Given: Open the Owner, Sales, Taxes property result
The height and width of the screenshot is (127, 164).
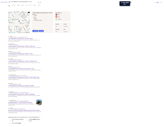Looking at the screenshot, I should pyautogui.click(x=24, y=77).
